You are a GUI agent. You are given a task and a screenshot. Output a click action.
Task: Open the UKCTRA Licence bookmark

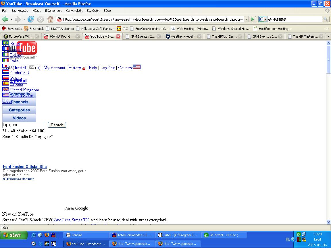click(60, 28)
